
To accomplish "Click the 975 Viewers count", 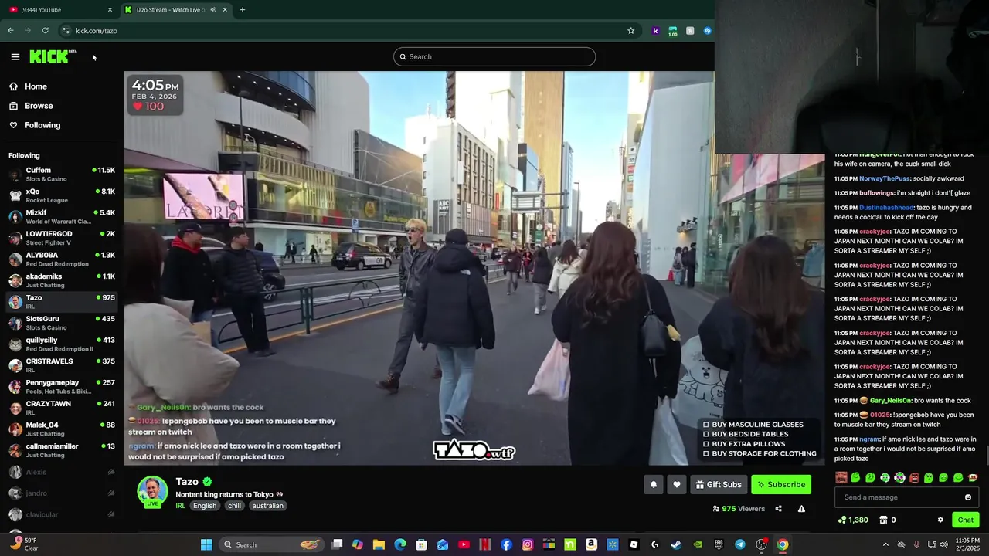I will [739, 509].
